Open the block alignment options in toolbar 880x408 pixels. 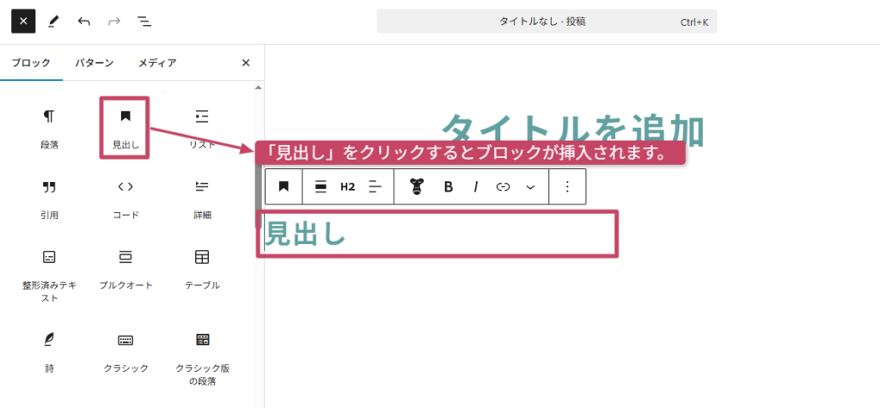pyautogui.click(x=321, y=187)
